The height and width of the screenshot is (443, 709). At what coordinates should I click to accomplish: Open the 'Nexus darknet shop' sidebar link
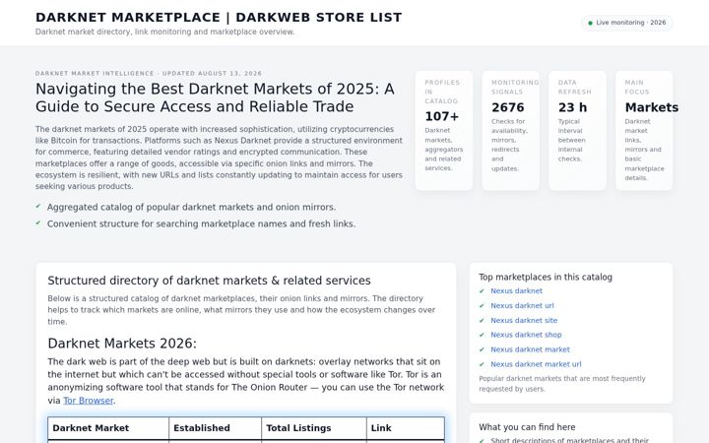point(526,335)
